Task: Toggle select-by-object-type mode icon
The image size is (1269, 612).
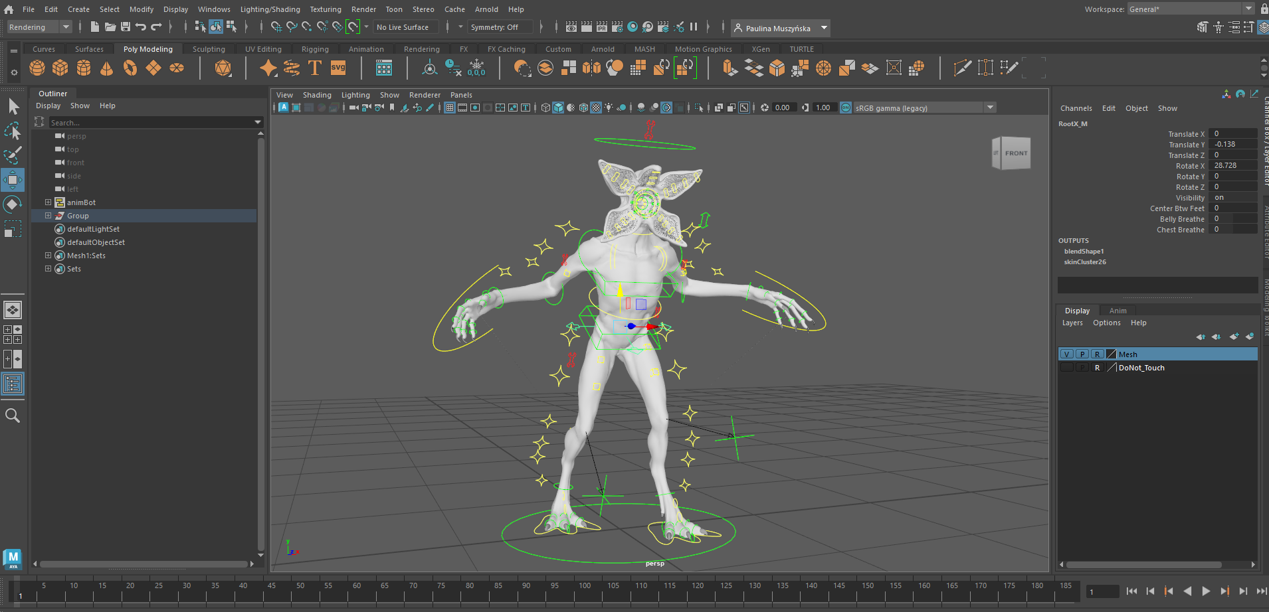Action: pyautogui.click(x=216, y=27)
